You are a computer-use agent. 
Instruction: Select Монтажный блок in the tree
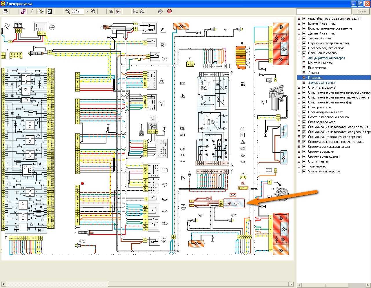321,63
